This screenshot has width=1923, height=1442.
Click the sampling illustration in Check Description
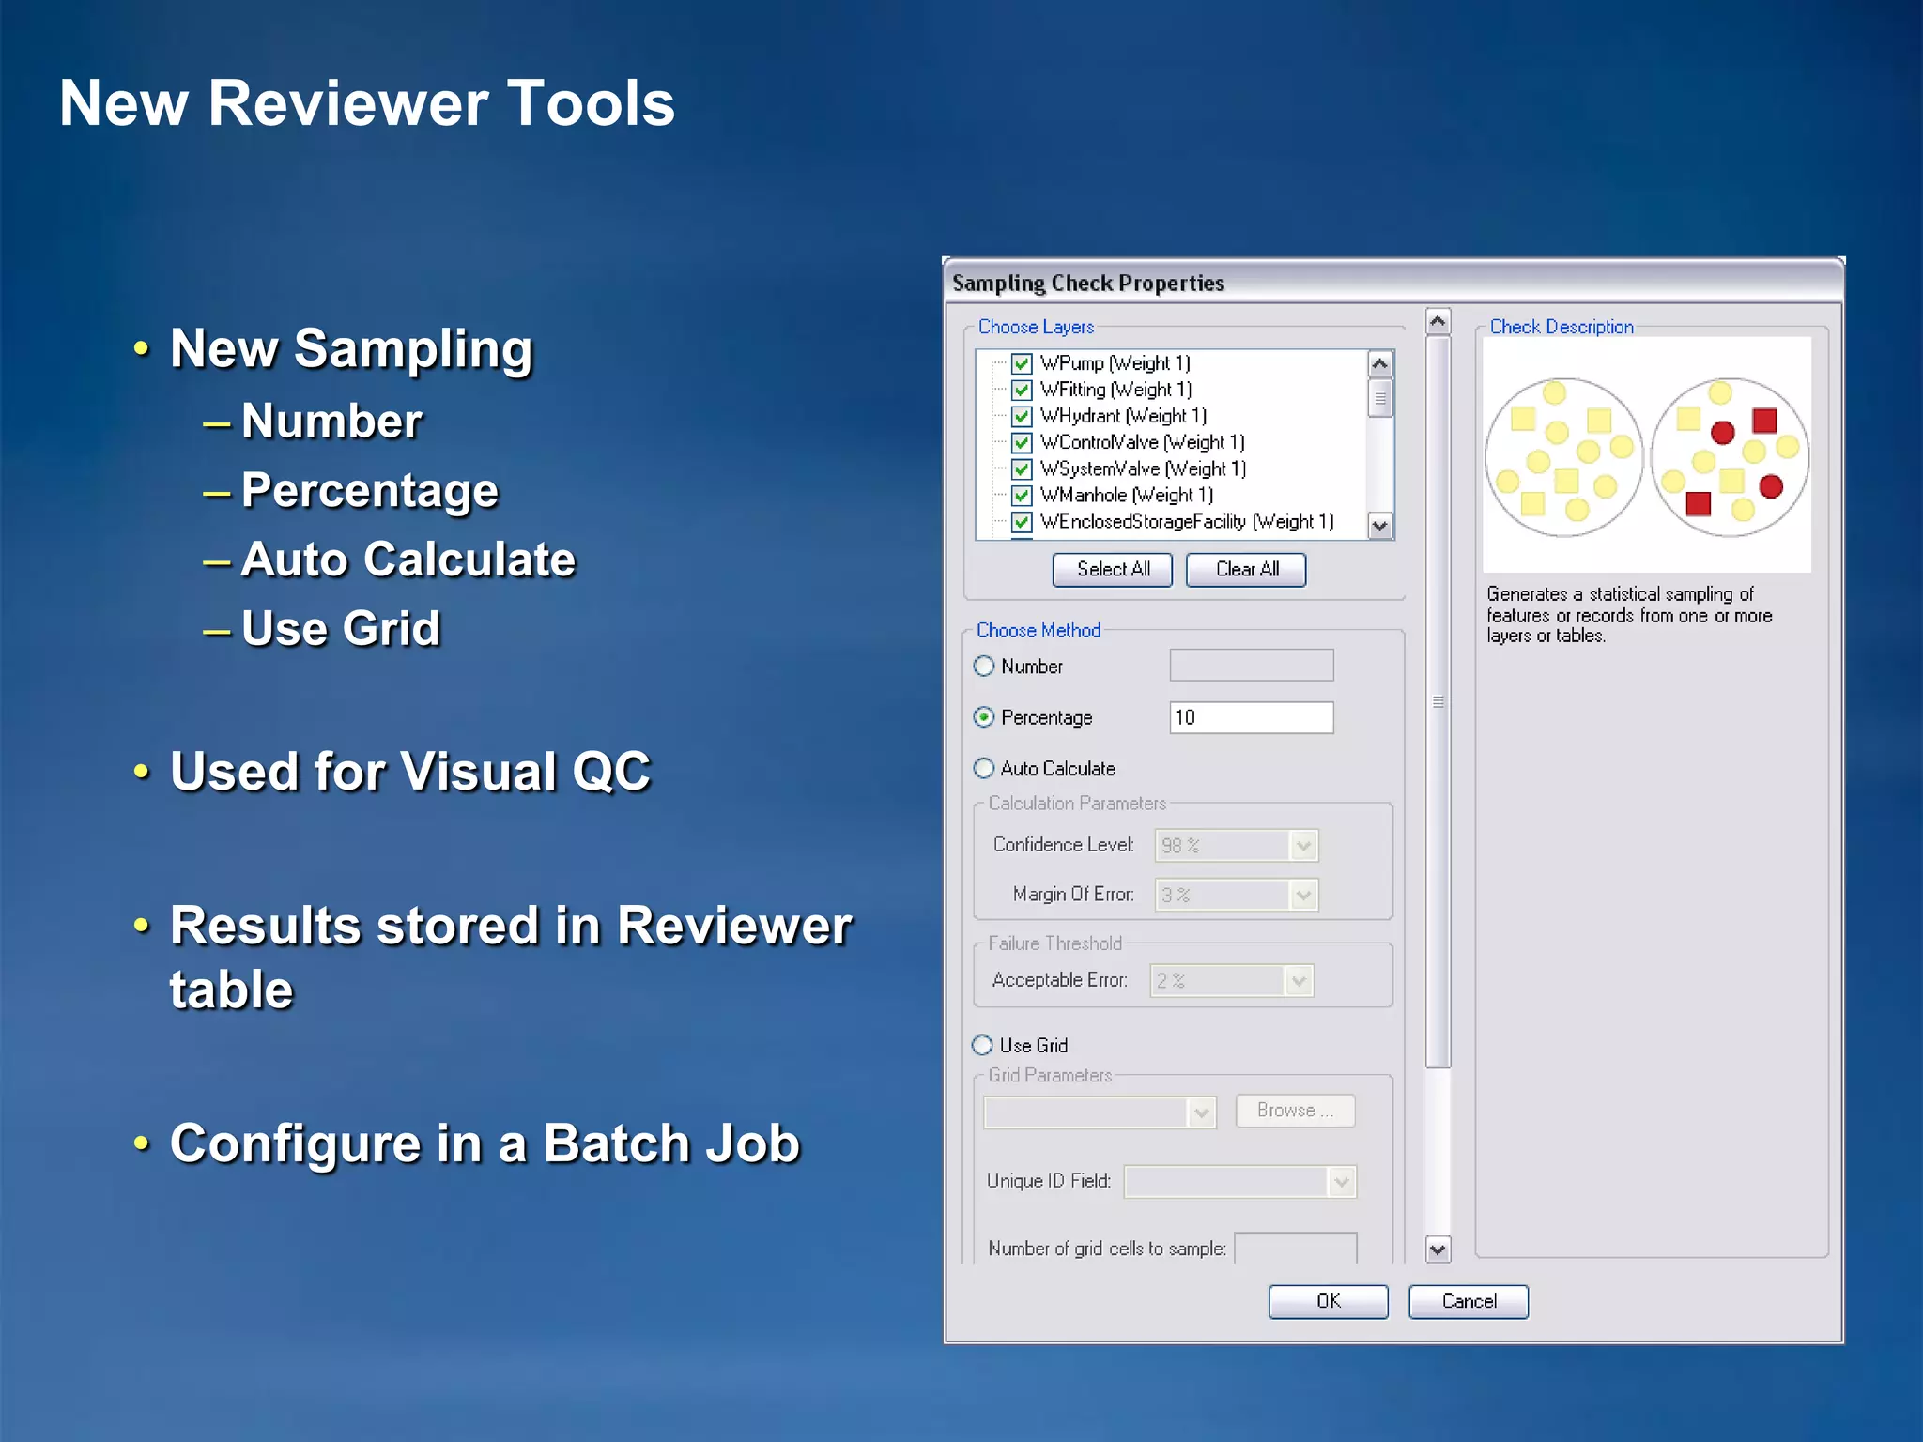pos(1647,456)
